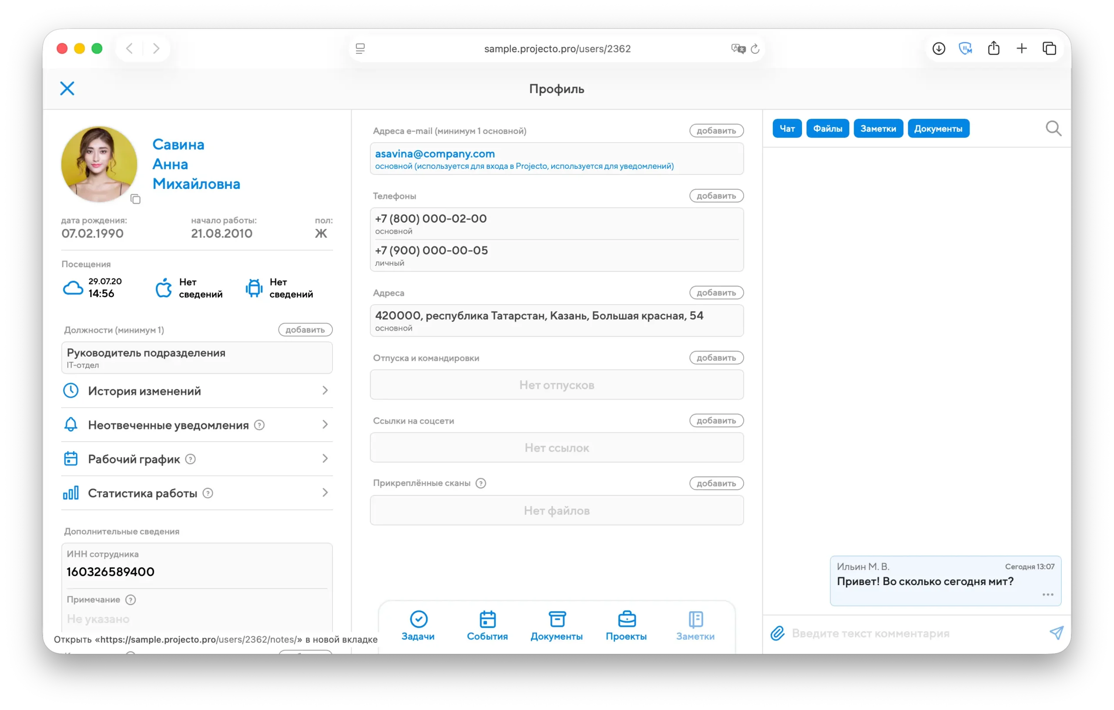Click the Apple iOS visit icon
1114x710 pixels.
pos(163,288)
